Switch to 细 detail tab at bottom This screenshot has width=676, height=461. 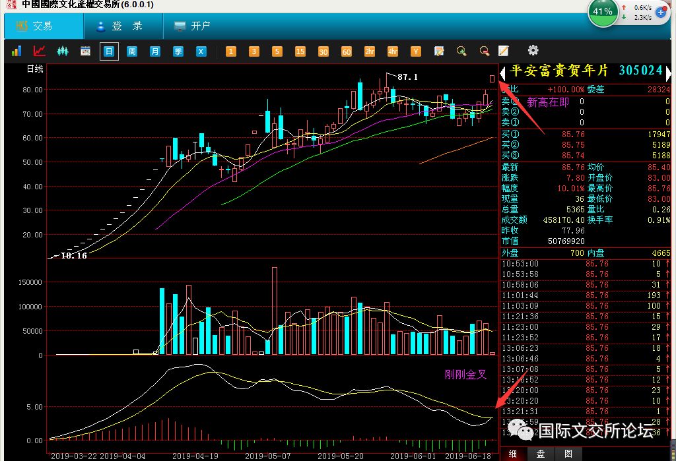pos(513,454)
